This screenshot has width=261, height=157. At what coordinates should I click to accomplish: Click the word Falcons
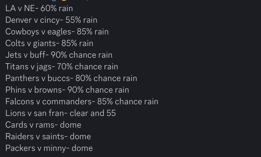(x=20, y=102)
